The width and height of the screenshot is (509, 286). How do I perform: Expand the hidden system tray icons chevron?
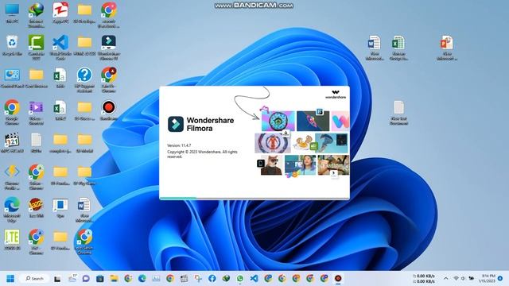click(x=445, y=279)
